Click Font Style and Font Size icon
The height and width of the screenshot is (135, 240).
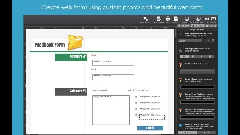coord(181,34)
